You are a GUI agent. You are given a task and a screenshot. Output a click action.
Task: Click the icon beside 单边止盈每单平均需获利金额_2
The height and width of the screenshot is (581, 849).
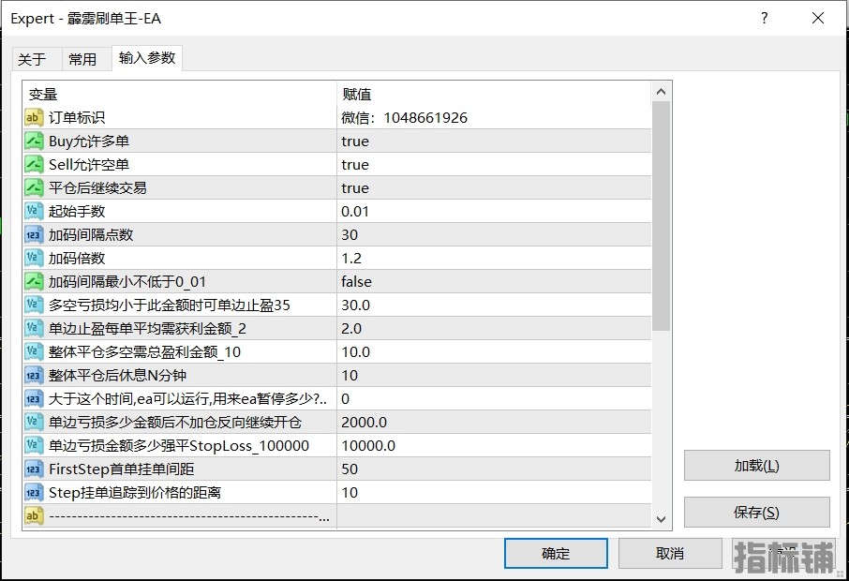[34, 328]
